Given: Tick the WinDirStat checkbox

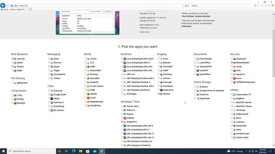Looking at the screenshot, I should click(x=232, y=125).
